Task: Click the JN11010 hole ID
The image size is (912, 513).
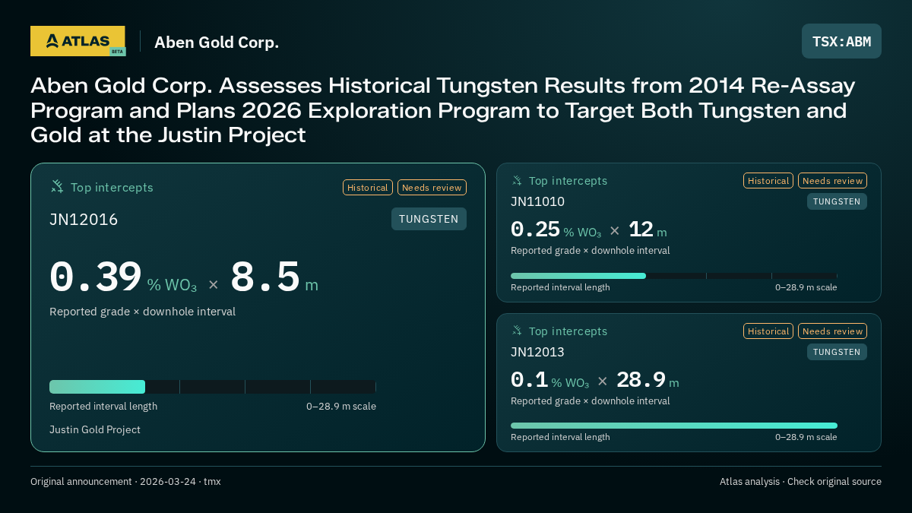Action: click(x=537, y=201)
